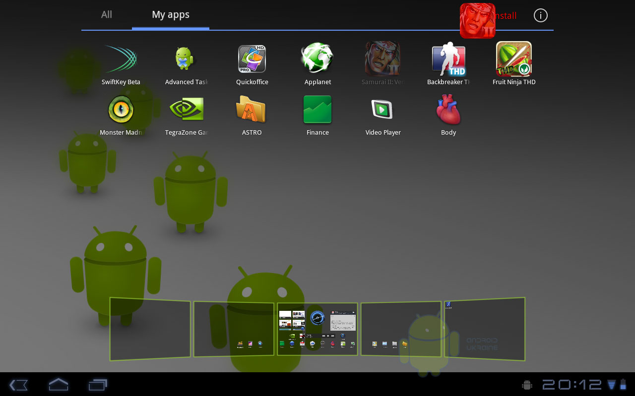Viewport: 635px width, 396px height.
Task: Tap the dragged red Samurai II icon
Action: tap(478, 21)
